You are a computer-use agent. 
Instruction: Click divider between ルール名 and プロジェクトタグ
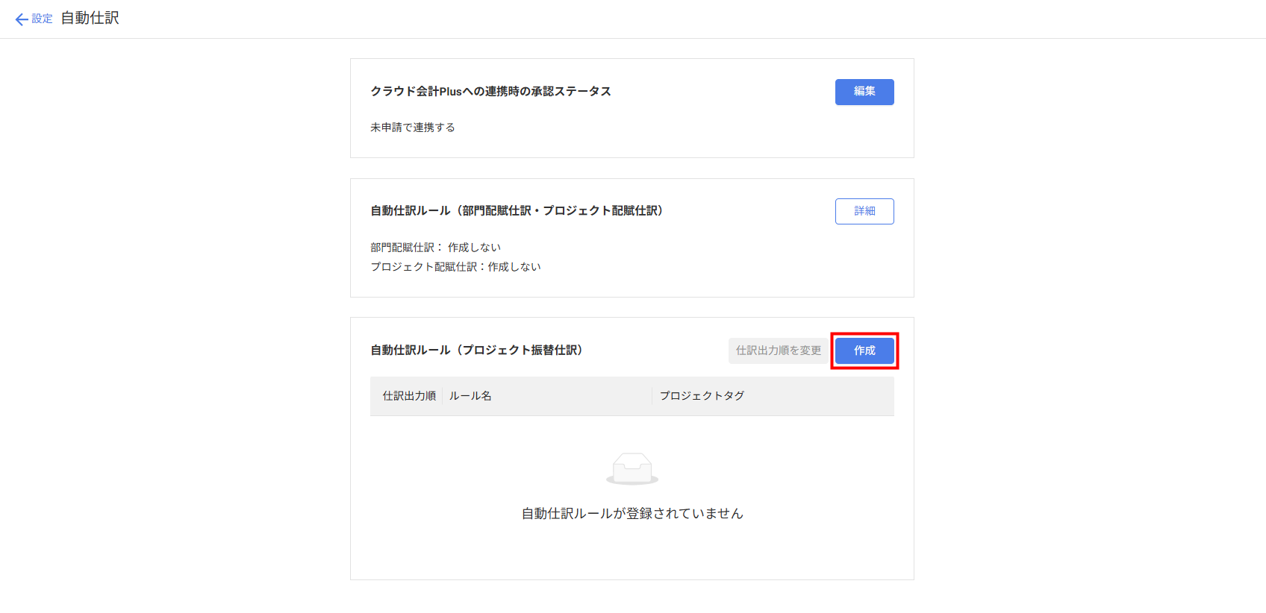point(652,396)
